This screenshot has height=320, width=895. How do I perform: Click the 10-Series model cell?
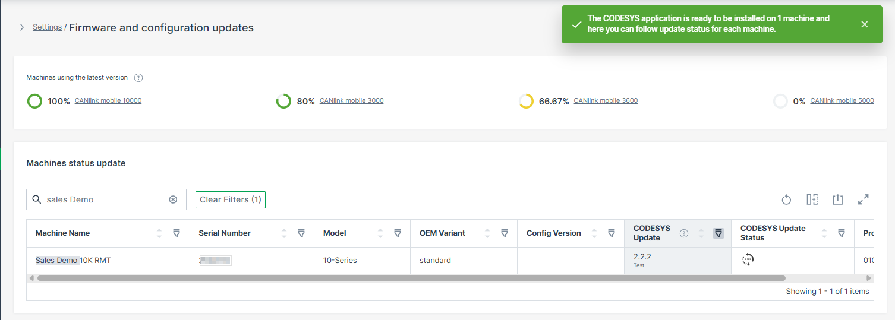(x=362, y=261)
